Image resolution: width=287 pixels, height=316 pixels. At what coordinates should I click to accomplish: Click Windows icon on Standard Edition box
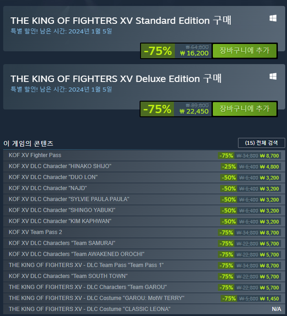[273, 18]
